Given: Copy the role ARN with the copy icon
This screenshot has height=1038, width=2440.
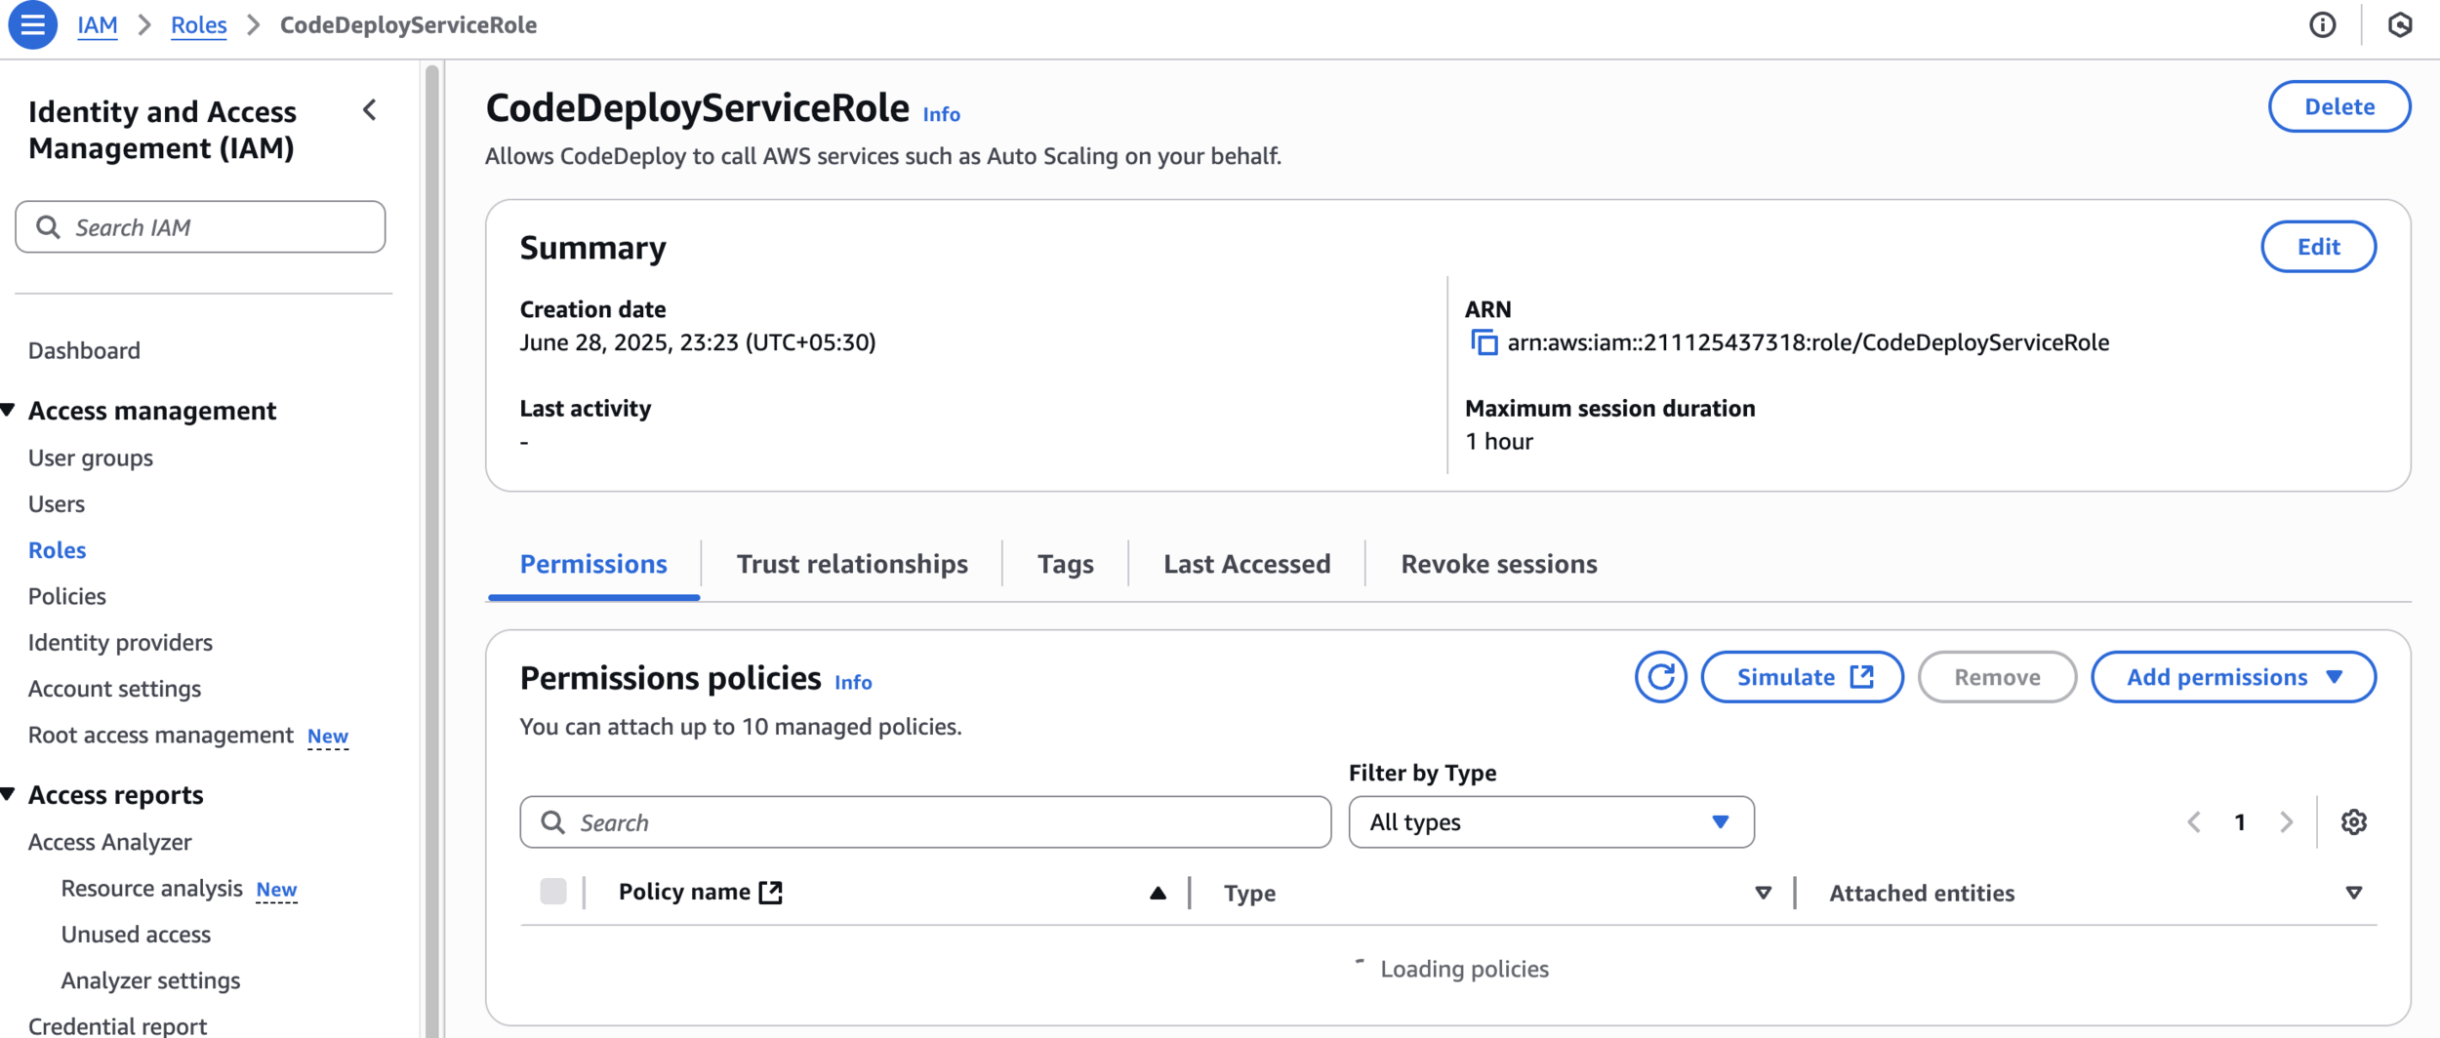Looking at the screenshot, I should (1484, 342).
